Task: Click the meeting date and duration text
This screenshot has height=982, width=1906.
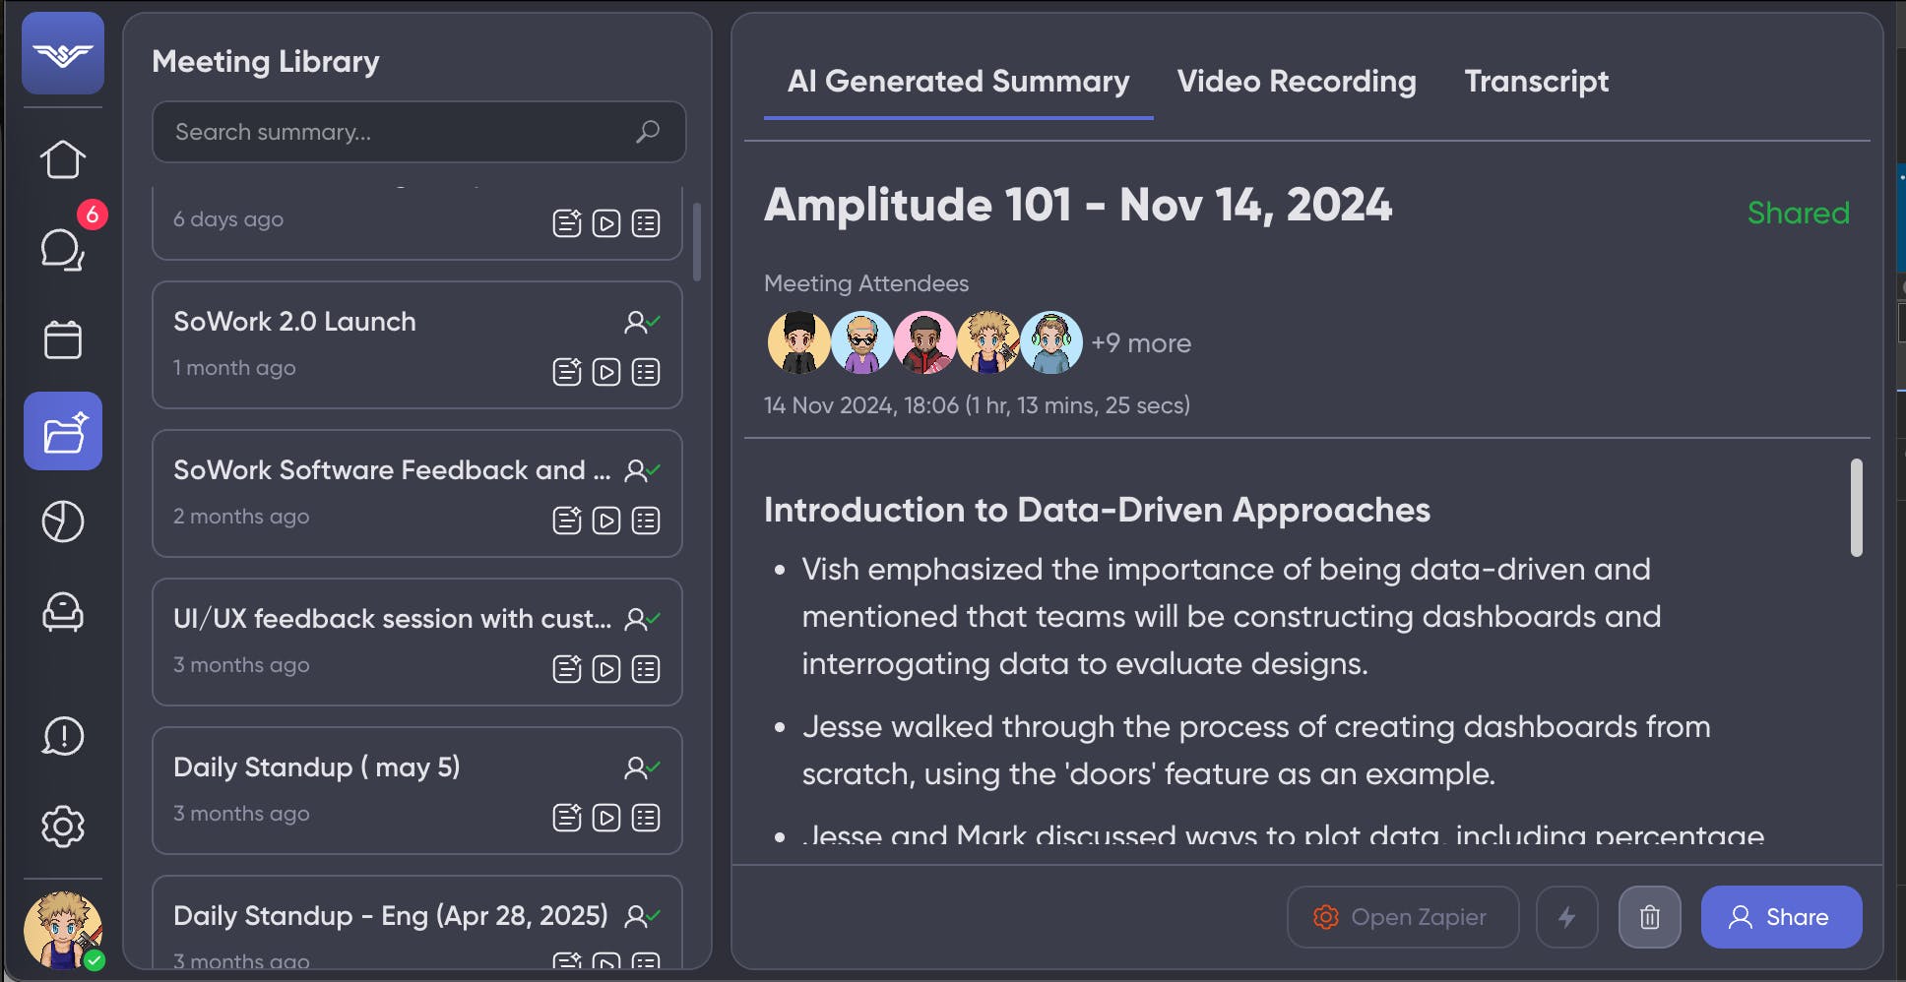Action: pos(977,405)
